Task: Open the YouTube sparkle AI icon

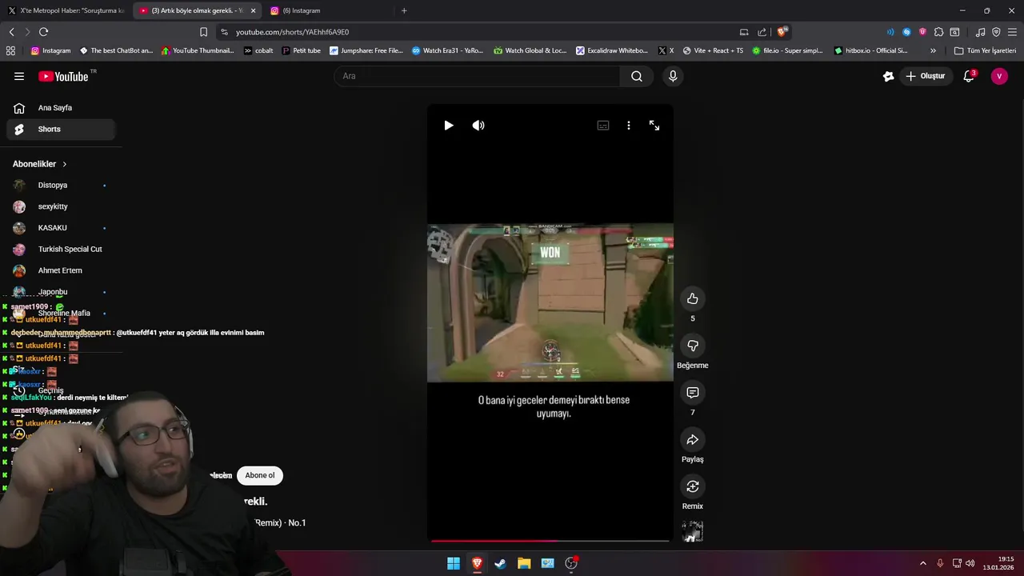Action: click(888, 76)
